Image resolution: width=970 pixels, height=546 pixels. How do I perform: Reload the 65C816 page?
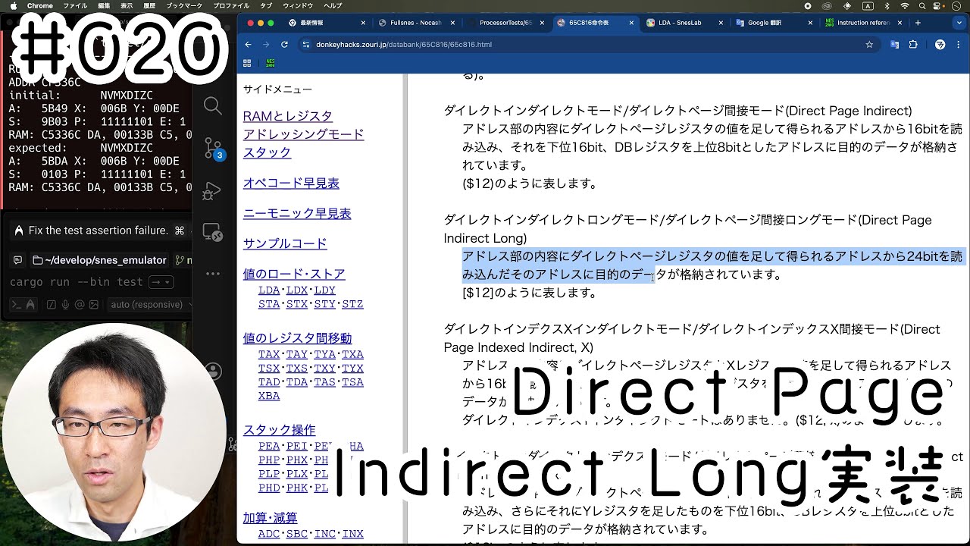tap(285, 45)
